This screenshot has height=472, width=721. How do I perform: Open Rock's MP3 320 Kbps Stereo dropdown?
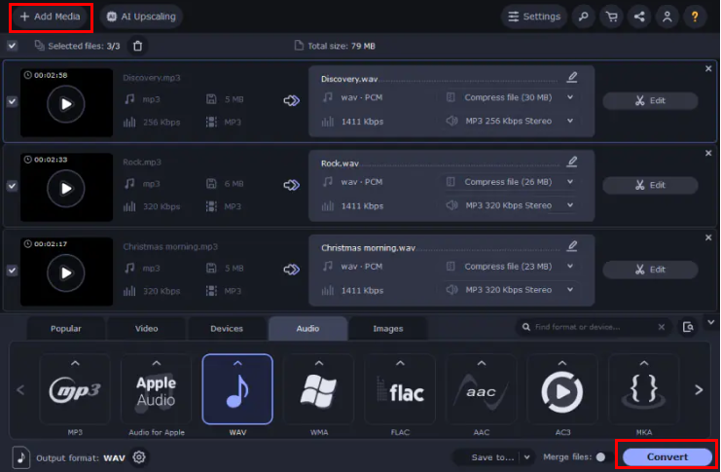570,205
